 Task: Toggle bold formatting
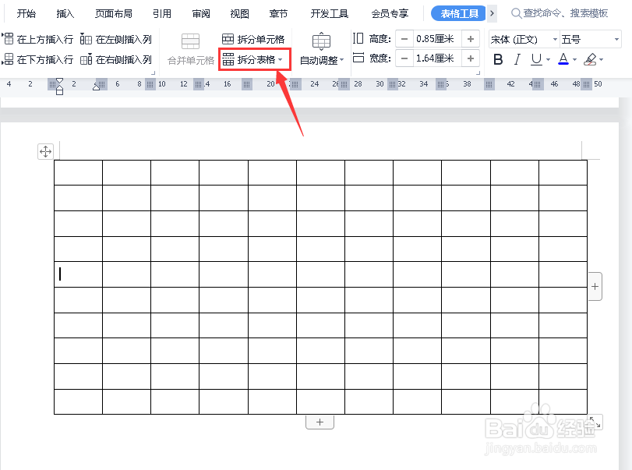(498, 58)
